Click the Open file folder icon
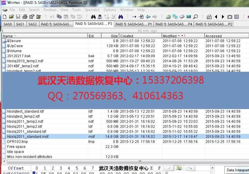Viewport: 249px width, 174px height. (11, 17)
